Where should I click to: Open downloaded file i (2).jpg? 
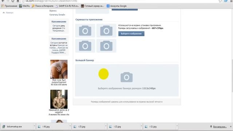(x=124, y=127)
